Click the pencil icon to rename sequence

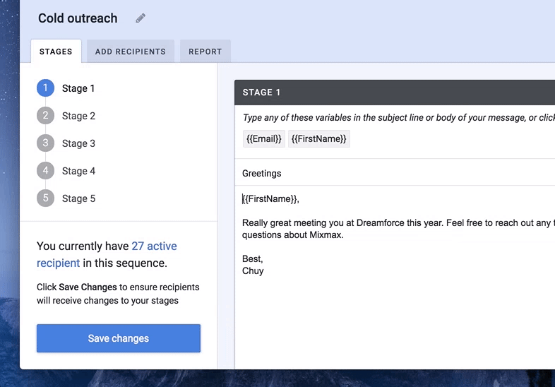141,18
